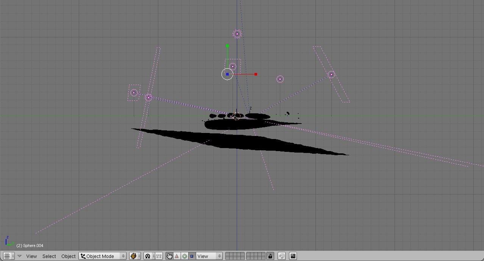Click the red X-axis manipulator handle
Image resolution: width=484 pixels, height=261 pixels.
256,74
